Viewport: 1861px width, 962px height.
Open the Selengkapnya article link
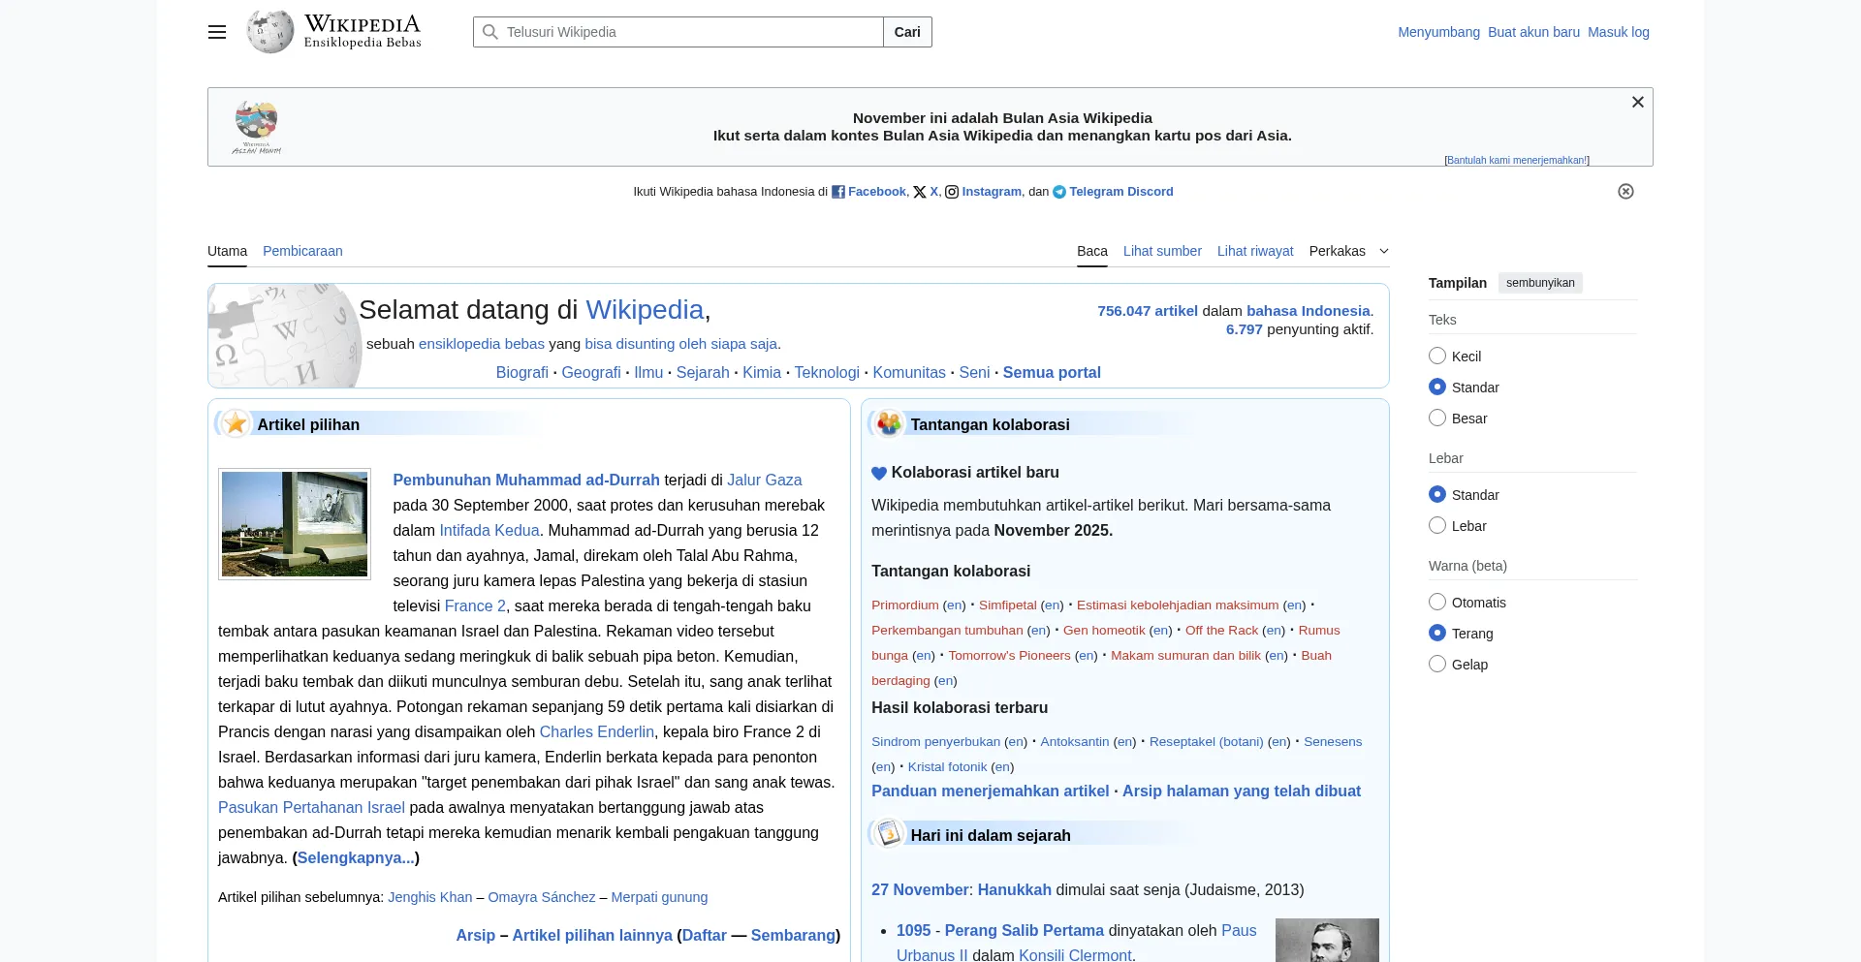(356, 857)
